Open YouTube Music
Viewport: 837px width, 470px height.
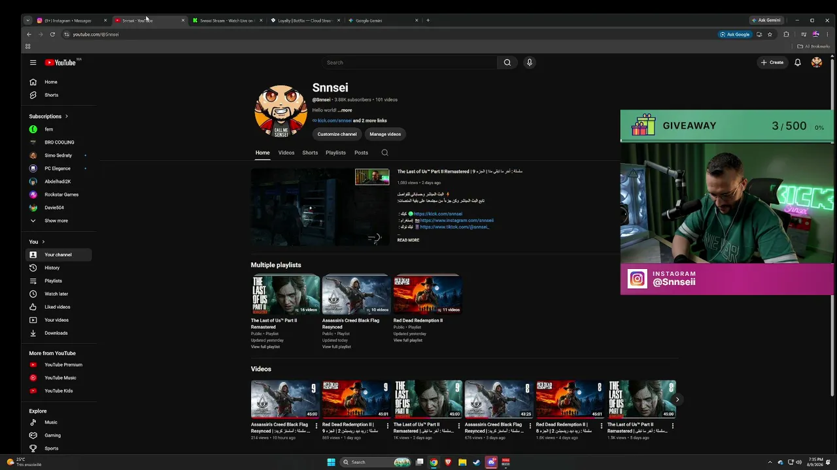coord(59,378)
